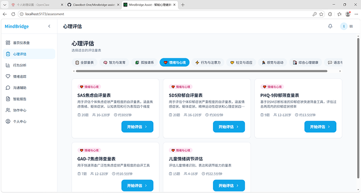The image size is (361, 193).
Task: Click the 儿童情绪调节评估 card title
Action: click(186, 159)
